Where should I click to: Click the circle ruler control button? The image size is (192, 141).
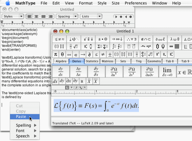(x=131, y=17)
